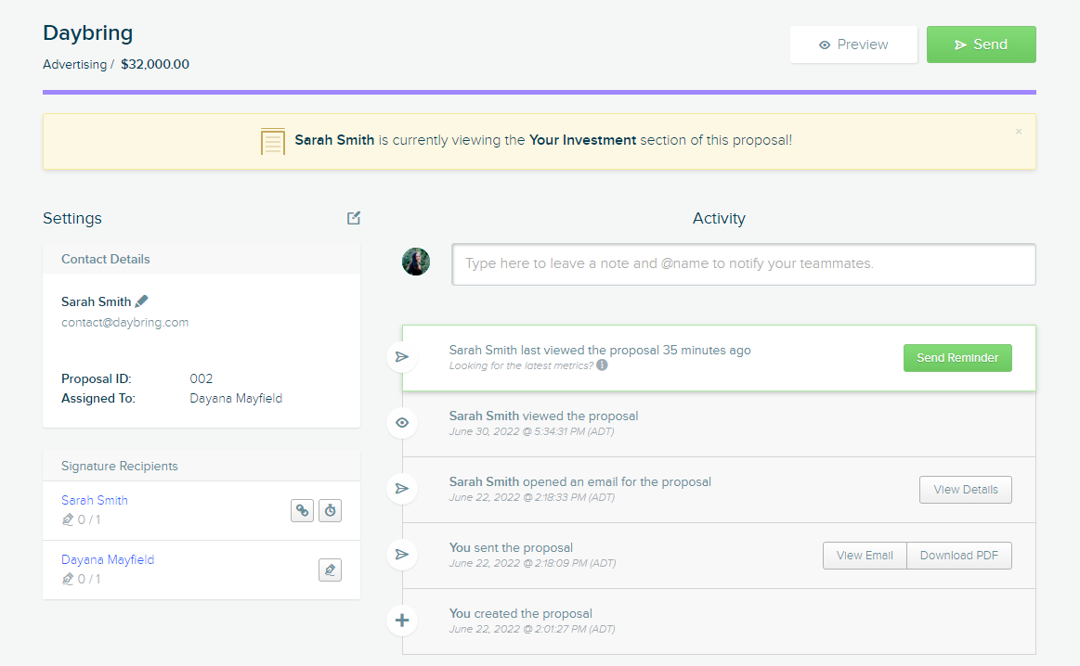This screenshot has height=666, width=1080.
Task: Click the eye icon for viewed proposal entry
Action: [402, 422]
